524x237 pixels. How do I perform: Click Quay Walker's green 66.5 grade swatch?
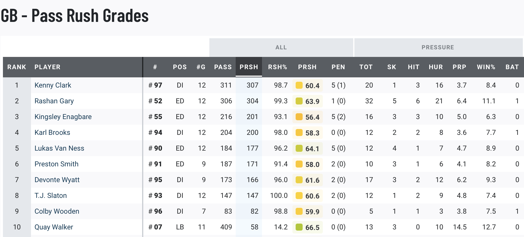pyautogui.click(x=299, y=227)
